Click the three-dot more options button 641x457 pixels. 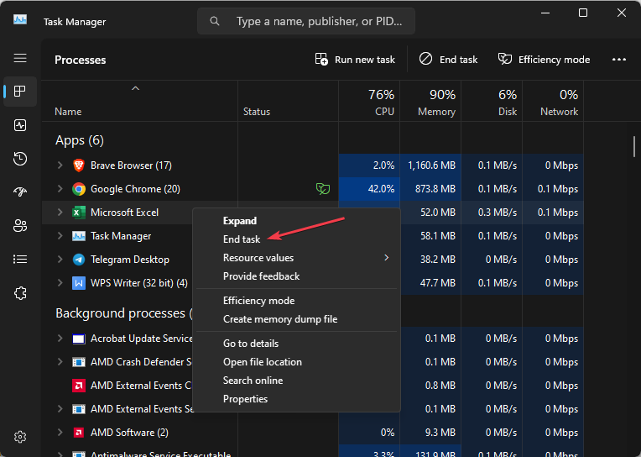[619, 60]
